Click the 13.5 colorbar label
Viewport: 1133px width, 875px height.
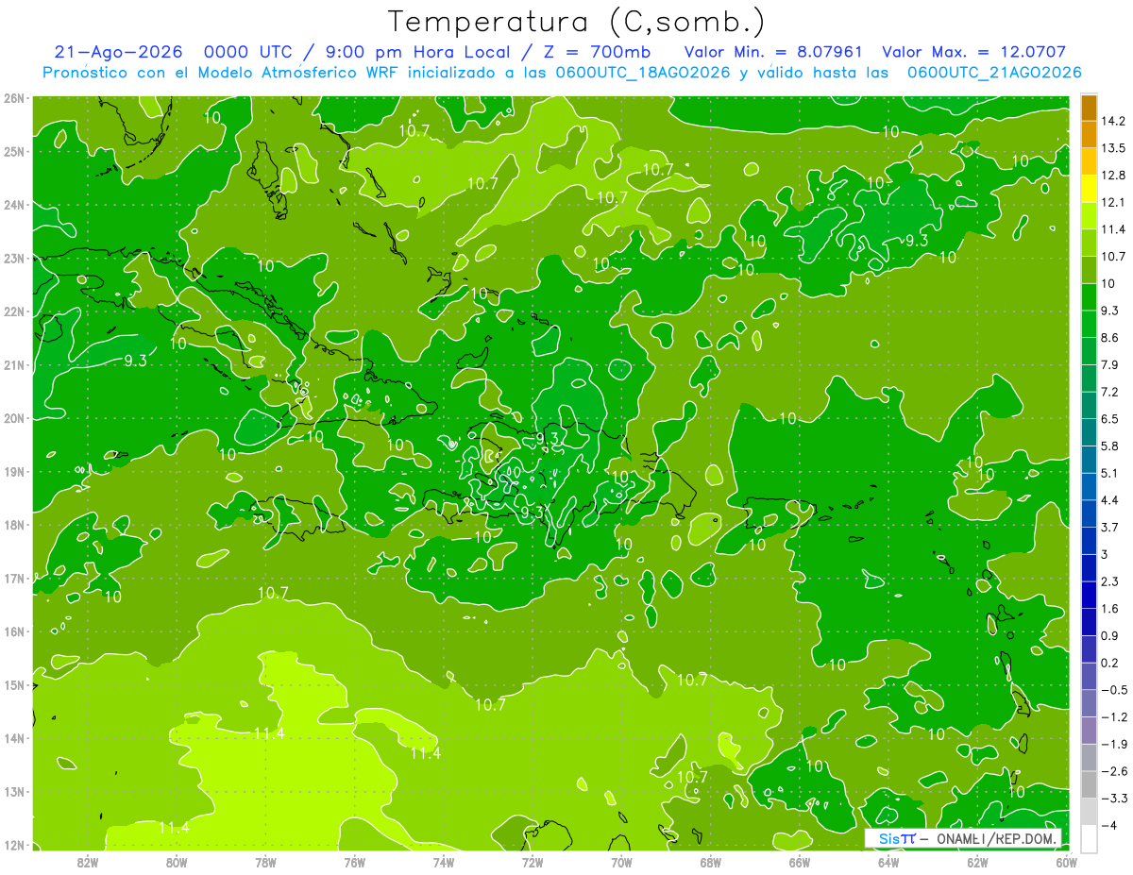(1113, 148)
